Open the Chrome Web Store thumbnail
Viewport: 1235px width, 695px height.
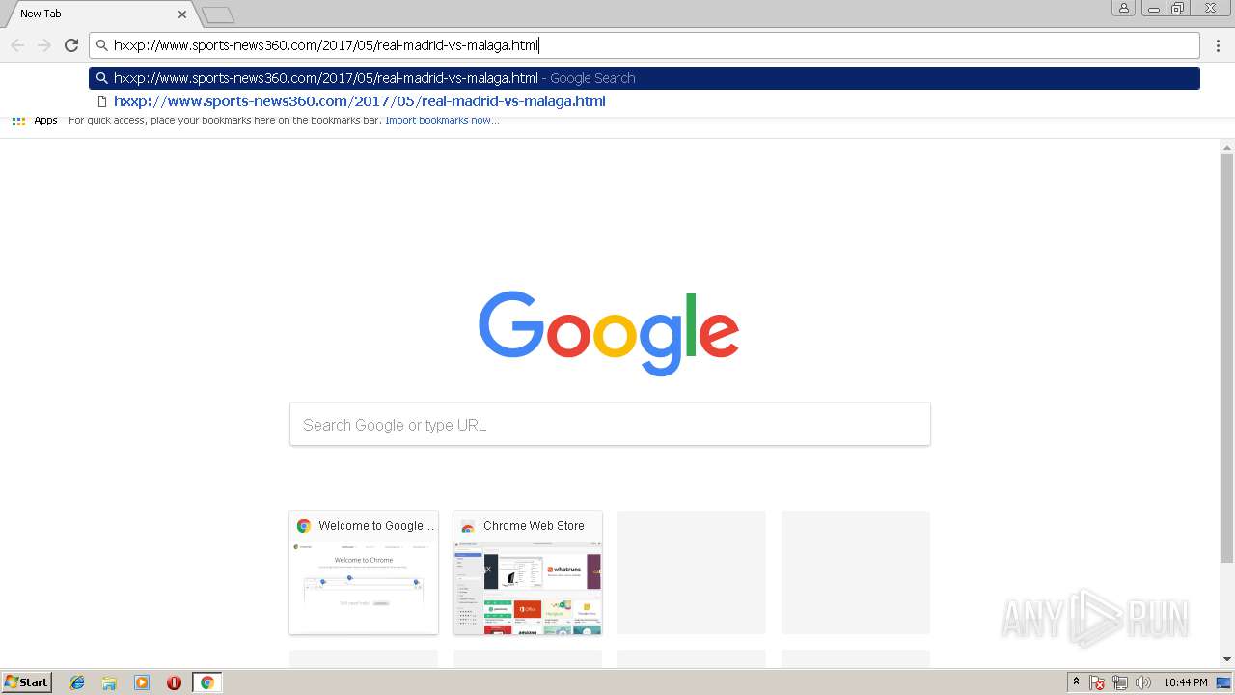click(x=528, y=572)
